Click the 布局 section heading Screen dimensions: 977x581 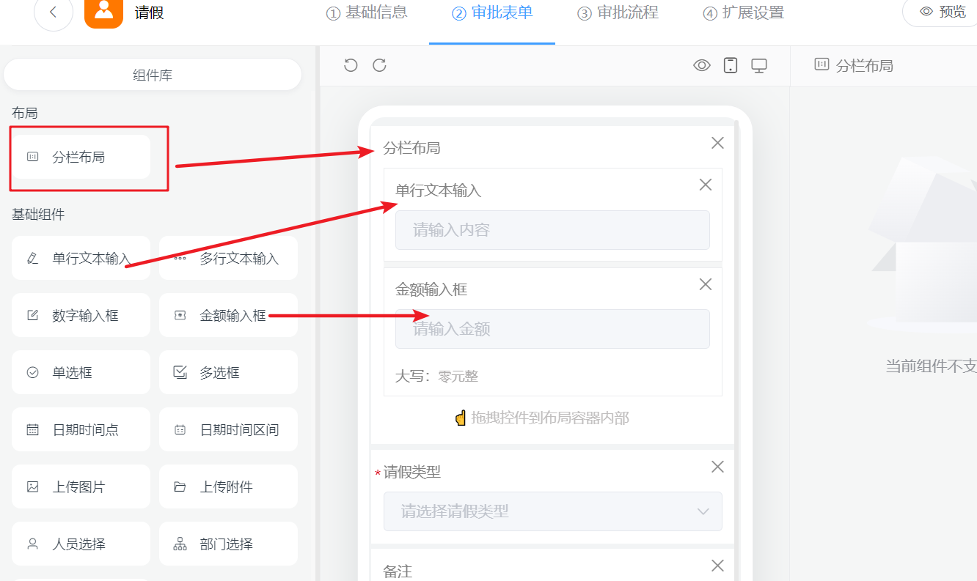pyautogui.click(x=25, y=113)
